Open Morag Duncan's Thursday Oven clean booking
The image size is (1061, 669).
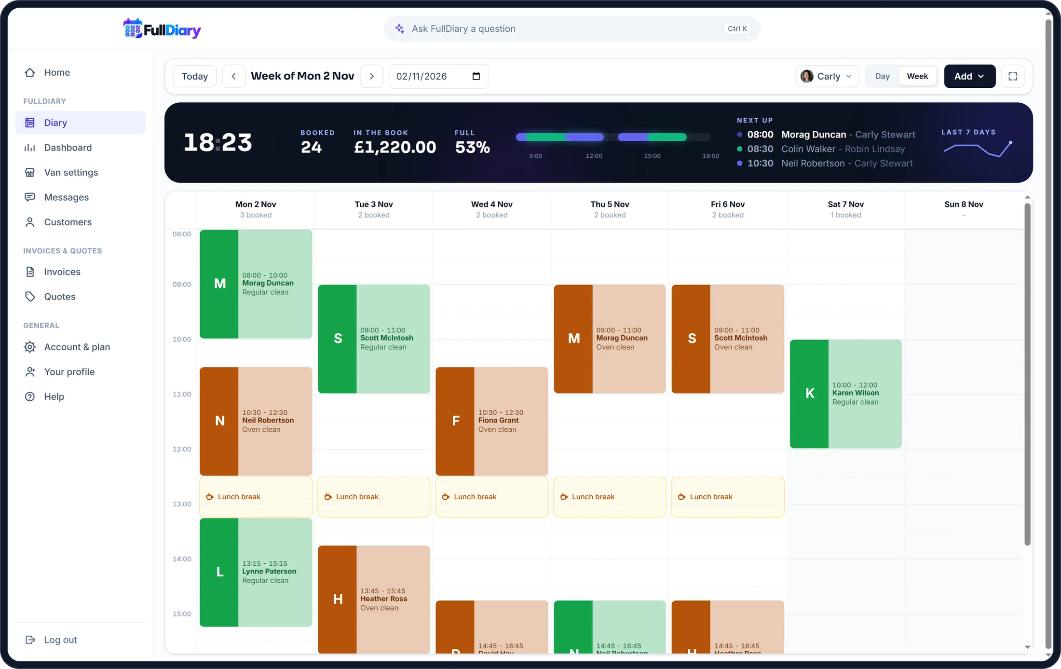[610, 339]
